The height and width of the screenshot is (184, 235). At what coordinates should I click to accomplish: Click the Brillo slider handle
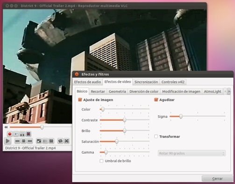pyautogui.click(x=124, y=131)
